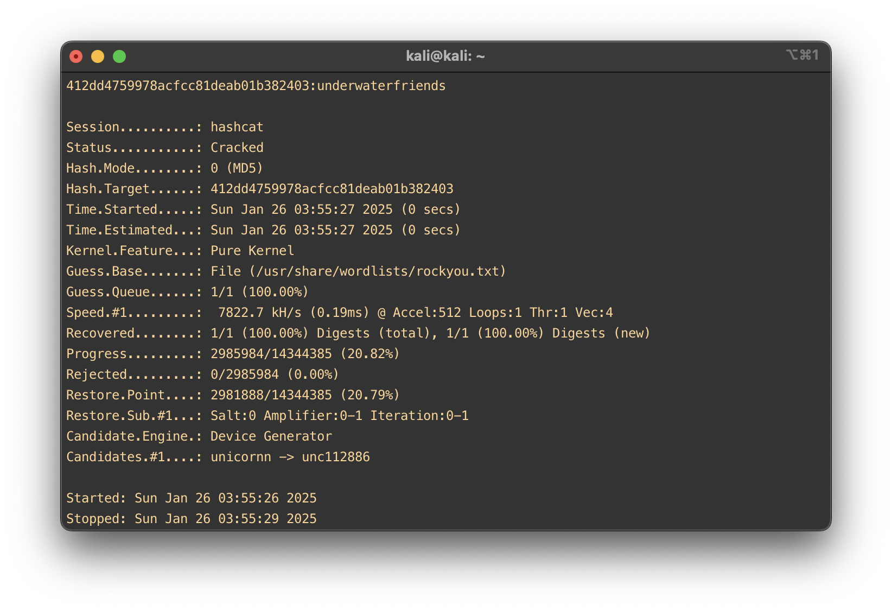This screenshot has width=892, height=611.
Task: Click the candidate text unc112886
Action: [x=335, y=457]
